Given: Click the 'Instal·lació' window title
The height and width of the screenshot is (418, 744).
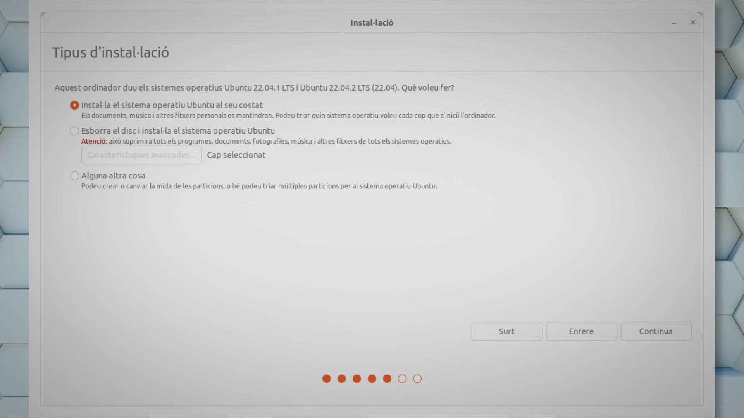Looking at the screenshot, I should point(372,23).
